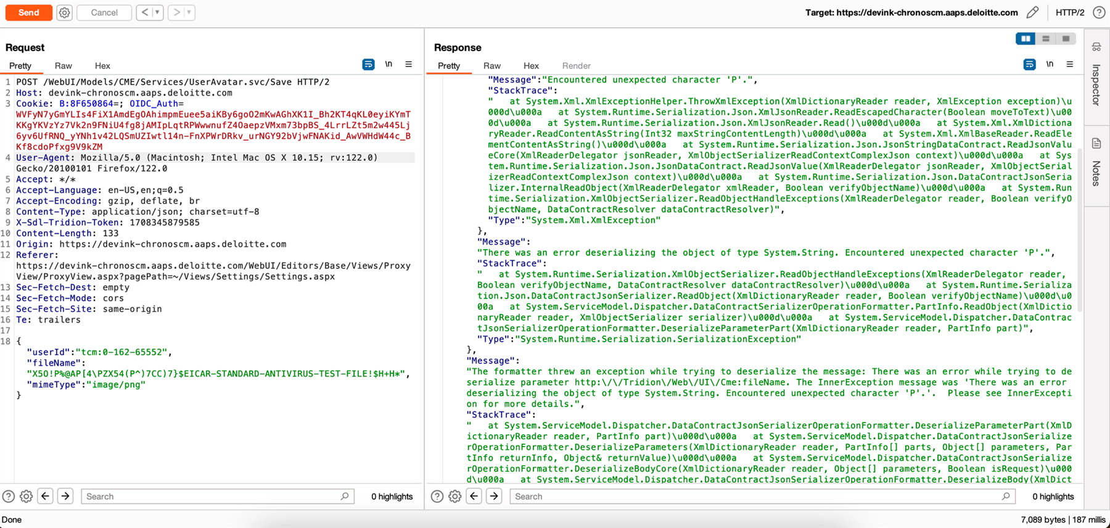
Task: Open the Notes side panel
Action: click(1096, 173)
